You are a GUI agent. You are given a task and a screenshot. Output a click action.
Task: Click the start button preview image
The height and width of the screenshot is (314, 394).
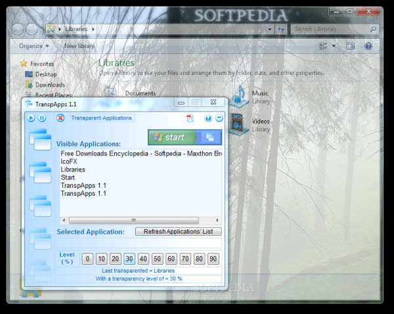click(173, 137)
